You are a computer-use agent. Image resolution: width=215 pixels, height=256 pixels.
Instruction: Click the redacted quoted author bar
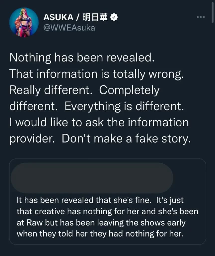pos(91,178)
